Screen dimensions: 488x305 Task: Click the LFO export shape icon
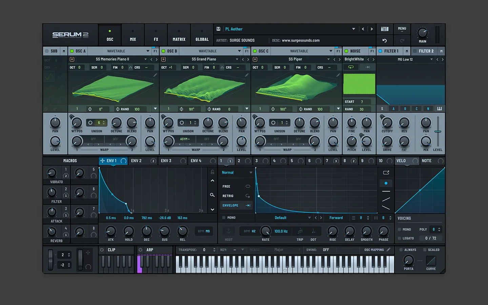pyautogui.click(x=386, y=172)
